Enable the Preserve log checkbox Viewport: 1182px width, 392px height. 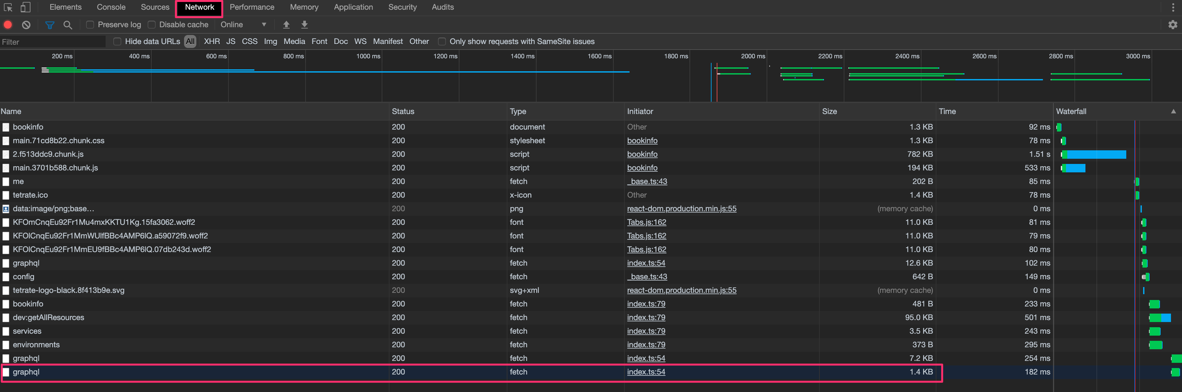tap(90, 25)
